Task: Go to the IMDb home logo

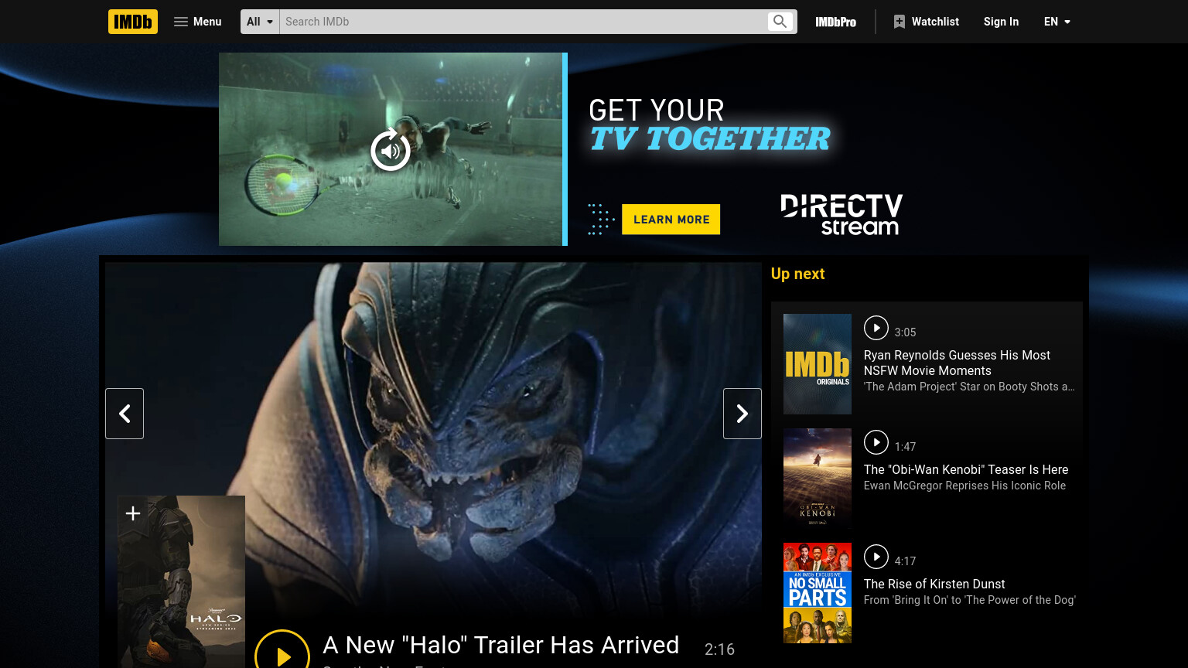Action: click(x=133, y=22)
